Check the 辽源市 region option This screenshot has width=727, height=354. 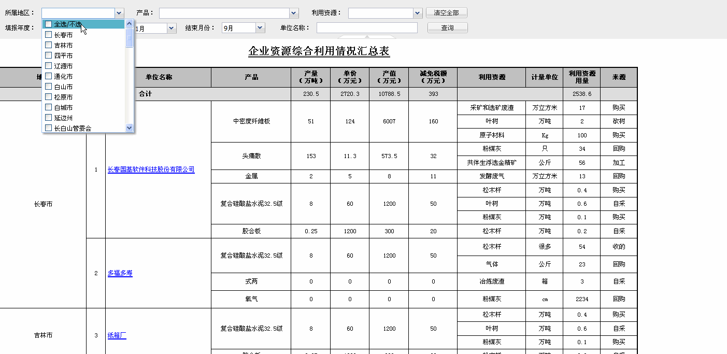click(48, 66)
